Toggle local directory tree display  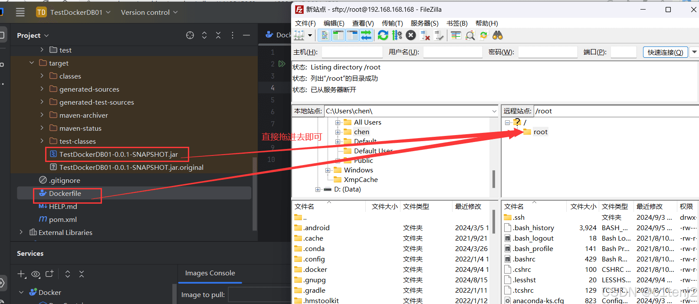[338, 35]
